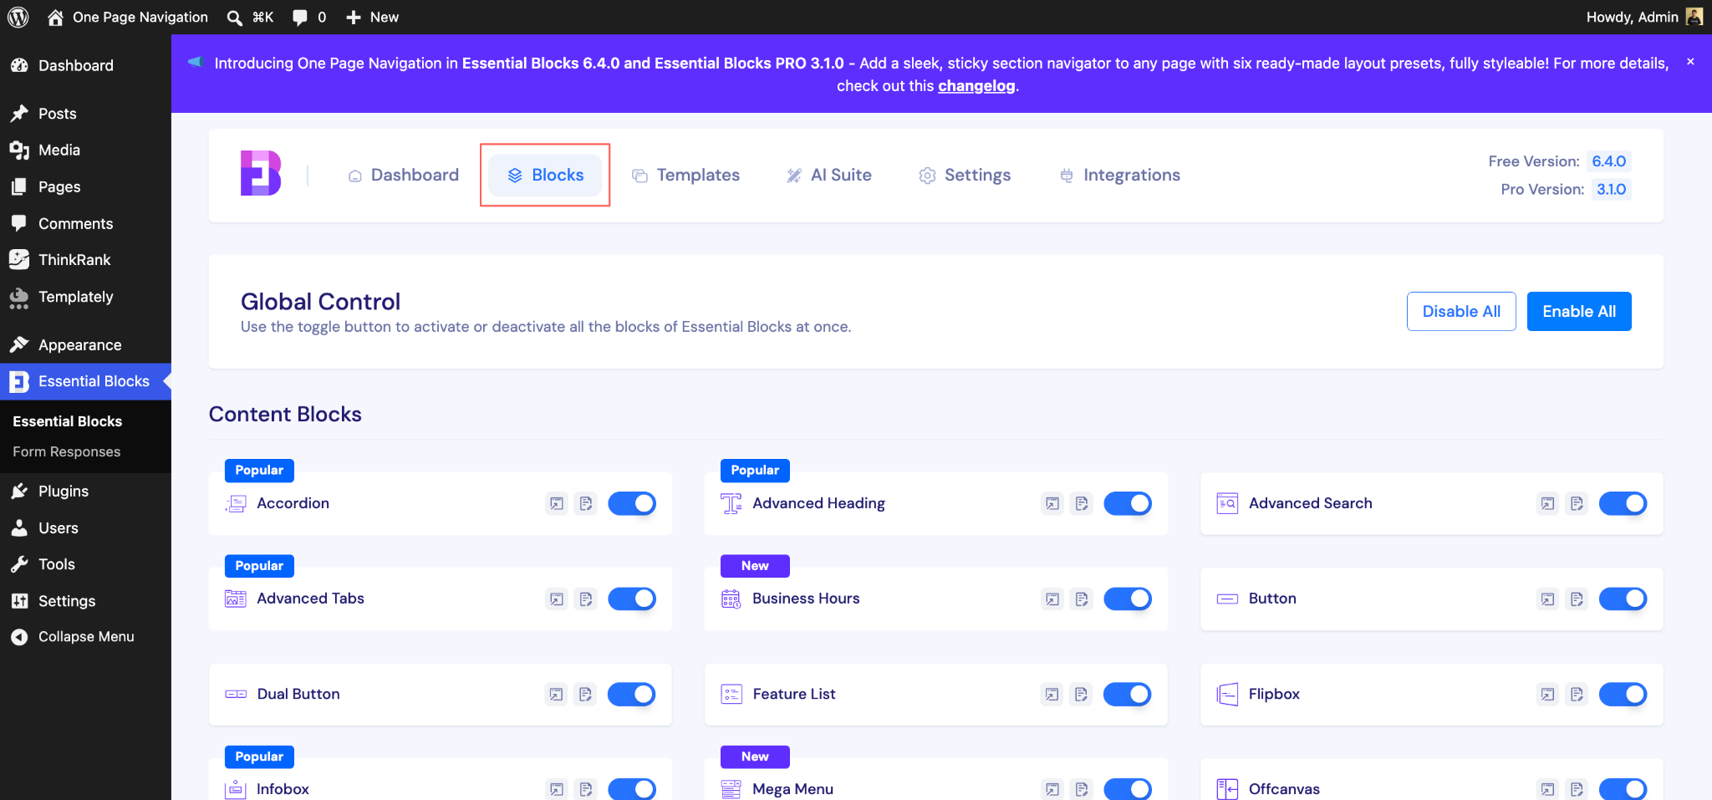
Task: Click Collapse Menu in the sidebar
Action: tap(85, 637)
